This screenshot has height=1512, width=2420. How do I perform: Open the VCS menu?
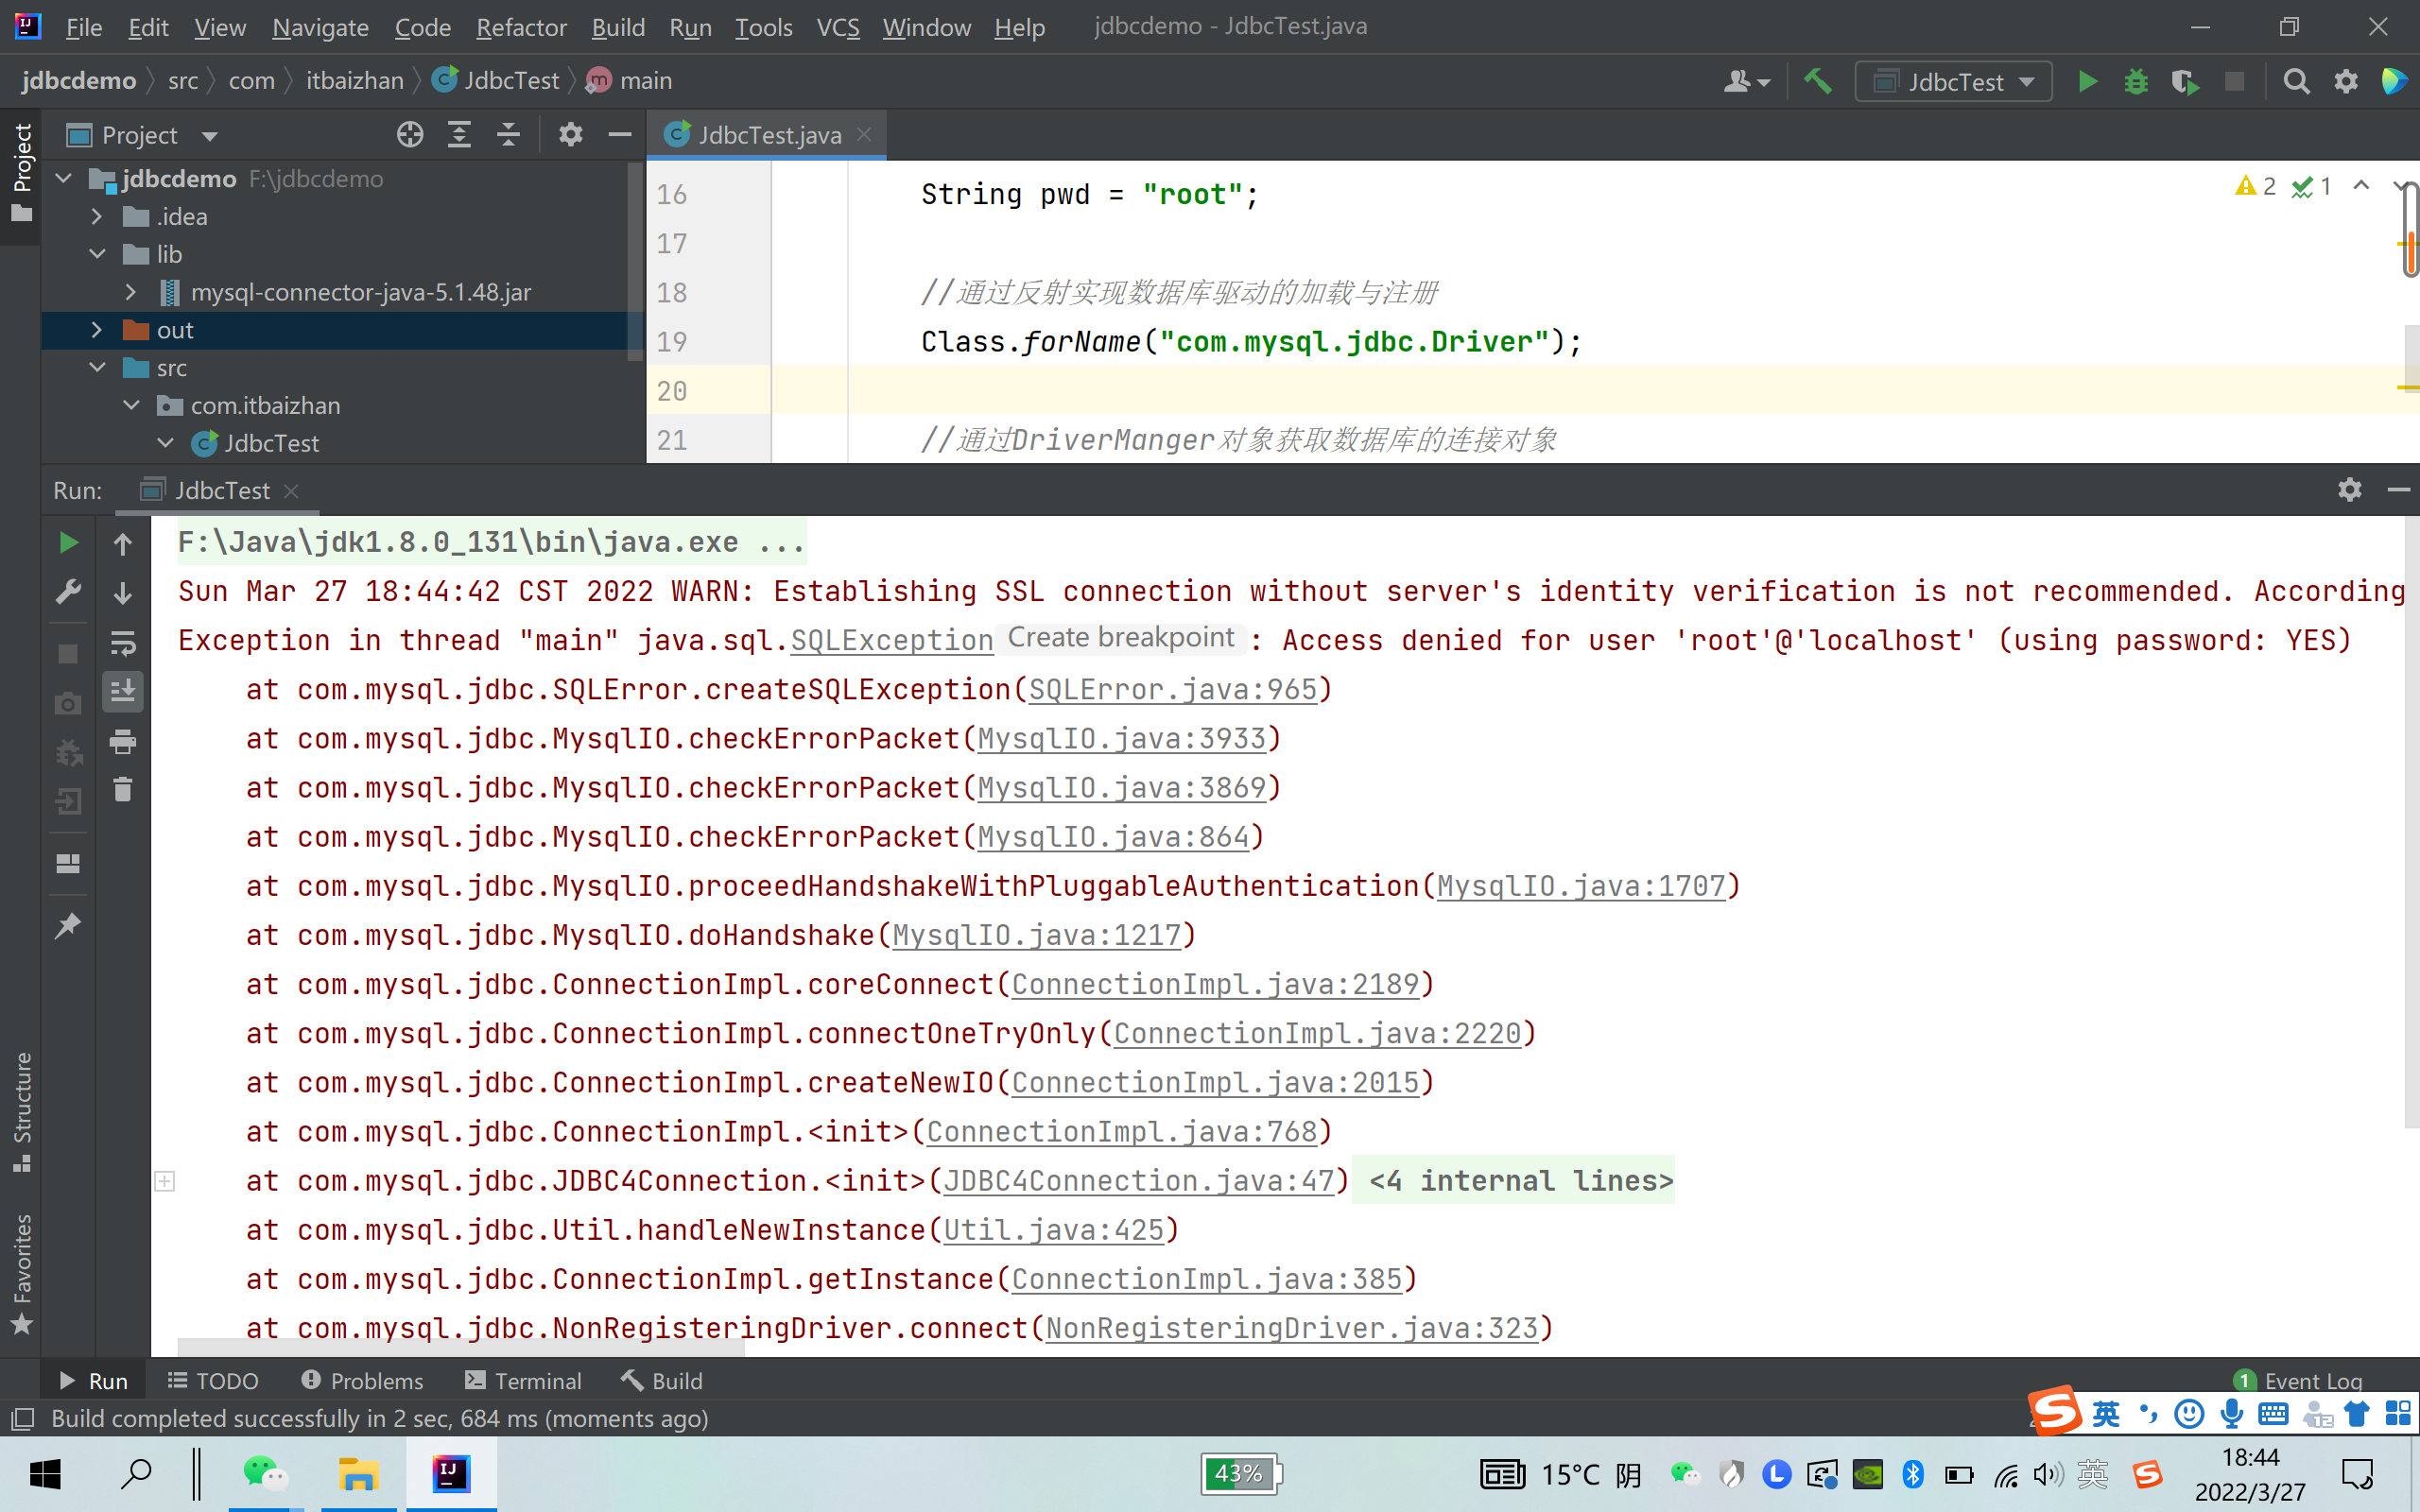click(x=838, y=27)
